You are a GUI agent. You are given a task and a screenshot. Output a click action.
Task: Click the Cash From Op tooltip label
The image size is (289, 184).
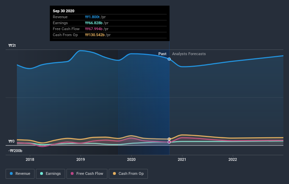click(65, 35)
